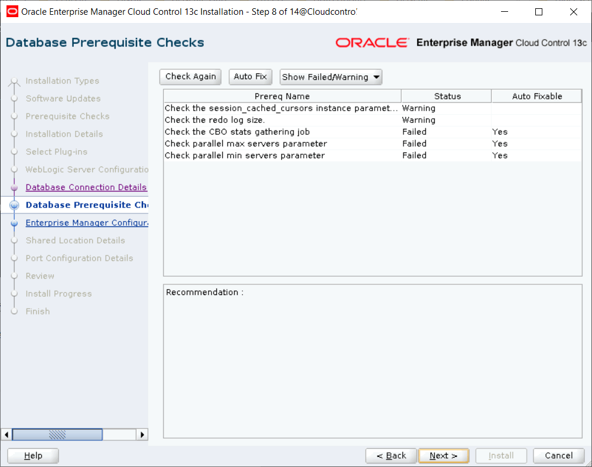Maximize the installer window
Image resolution: width=592 pixels, height=467 pixels.
(x=539, y=12)
